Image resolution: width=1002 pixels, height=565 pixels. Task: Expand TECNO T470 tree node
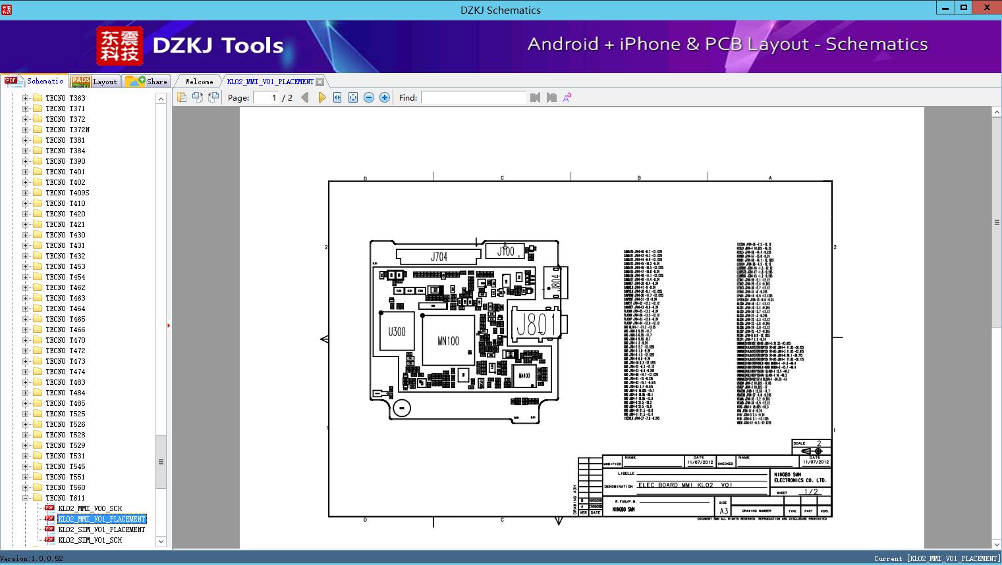pos(25,340)
